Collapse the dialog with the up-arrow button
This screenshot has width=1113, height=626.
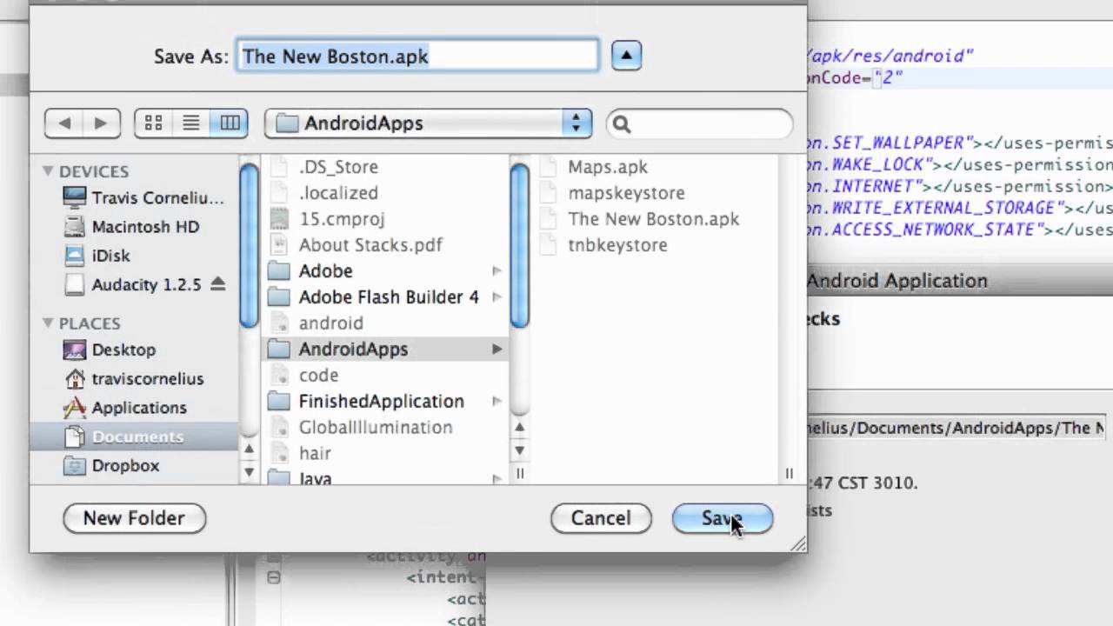[626, 57]
